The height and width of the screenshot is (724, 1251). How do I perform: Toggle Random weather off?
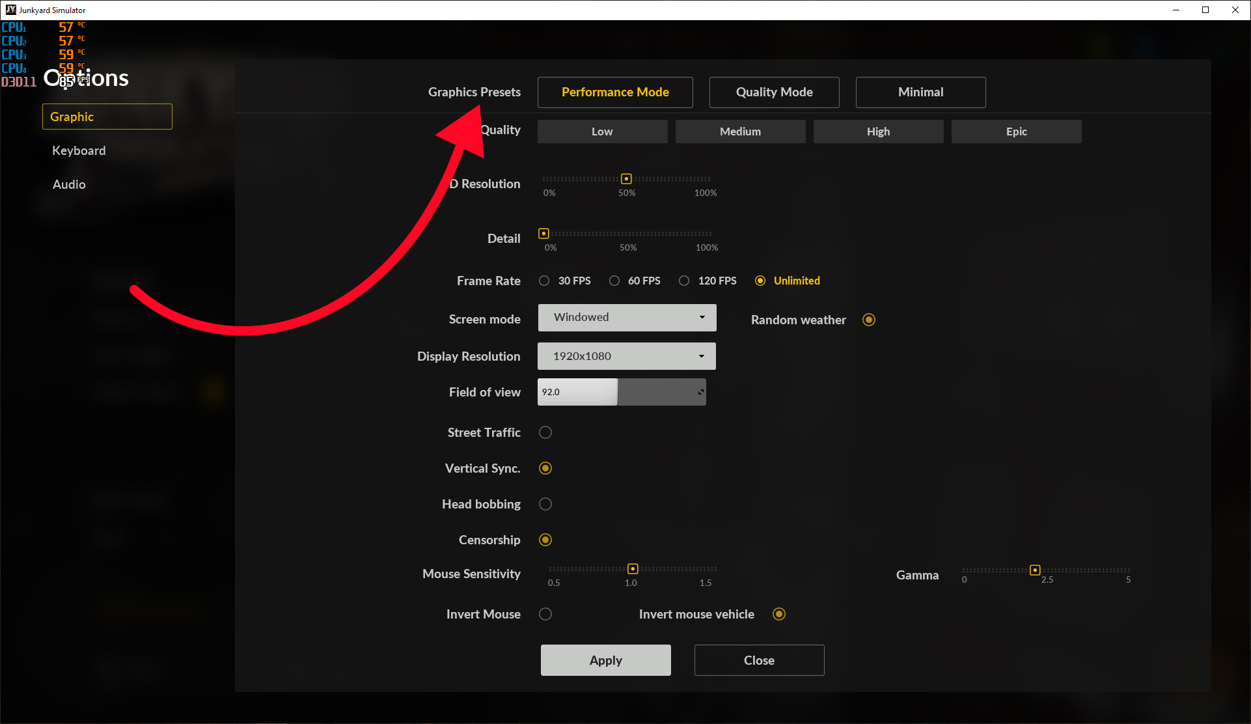[x=869, y=320]
